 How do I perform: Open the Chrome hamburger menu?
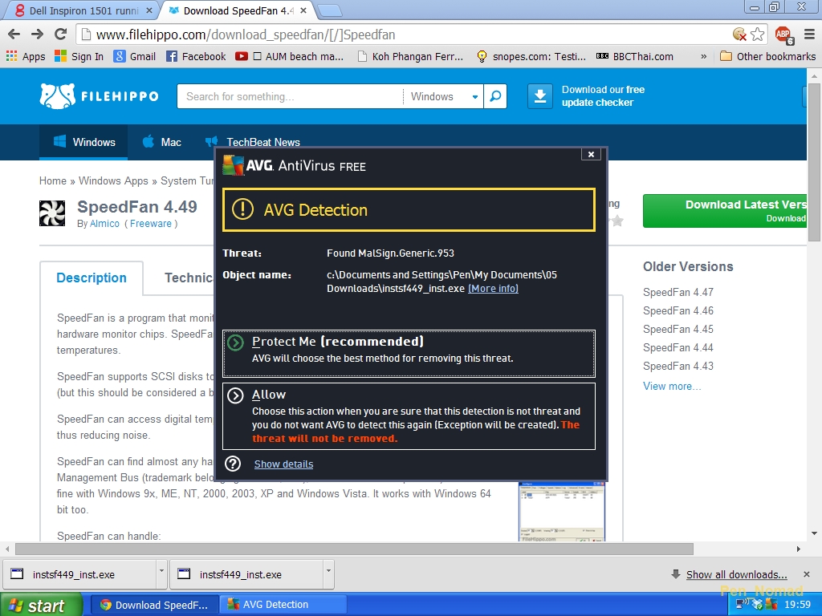[x=809, y=34]
